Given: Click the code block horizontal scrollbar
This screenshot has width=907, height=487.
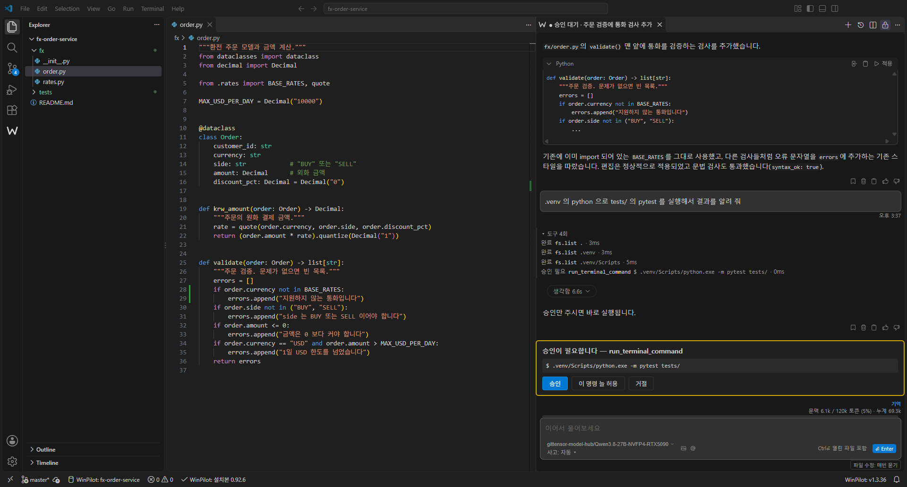Looking at the screenshot, I should [x=717, y=141].
